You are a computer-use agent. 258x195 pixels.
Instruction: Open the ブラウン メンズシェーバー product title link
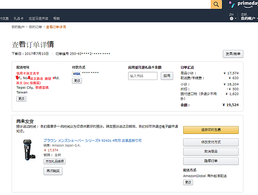[92, 140]
